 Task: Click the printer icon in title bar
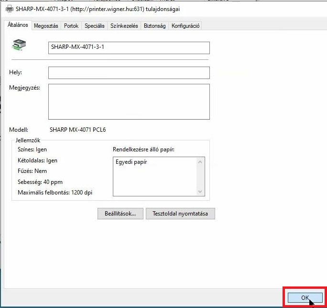click(10, 9)
